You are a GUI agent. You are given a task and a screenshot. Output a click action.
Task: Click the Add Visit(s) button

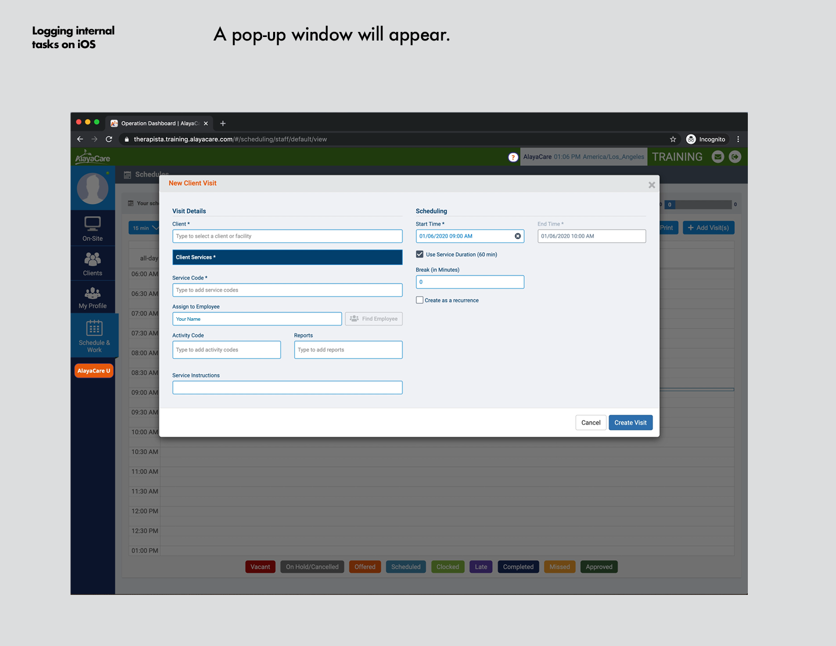(708, 227)
